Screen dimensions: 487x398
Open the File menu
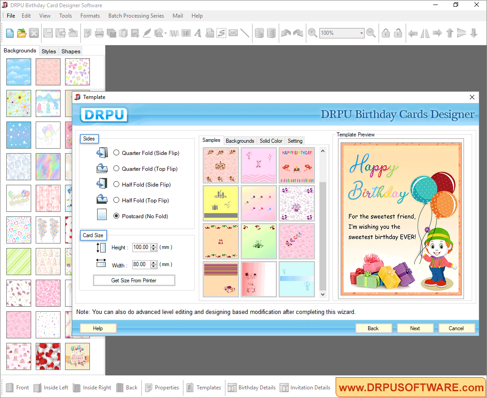(11, 15)
